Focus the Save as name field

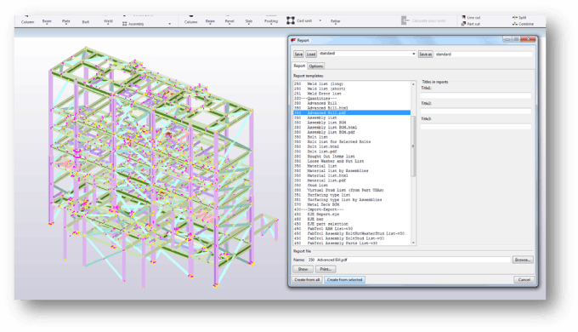484,54
